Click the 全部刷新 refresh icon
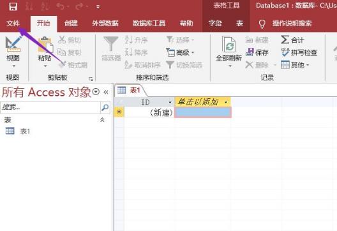Image resolution: width=337 pixels, height=231 pixels. (229, 45)
